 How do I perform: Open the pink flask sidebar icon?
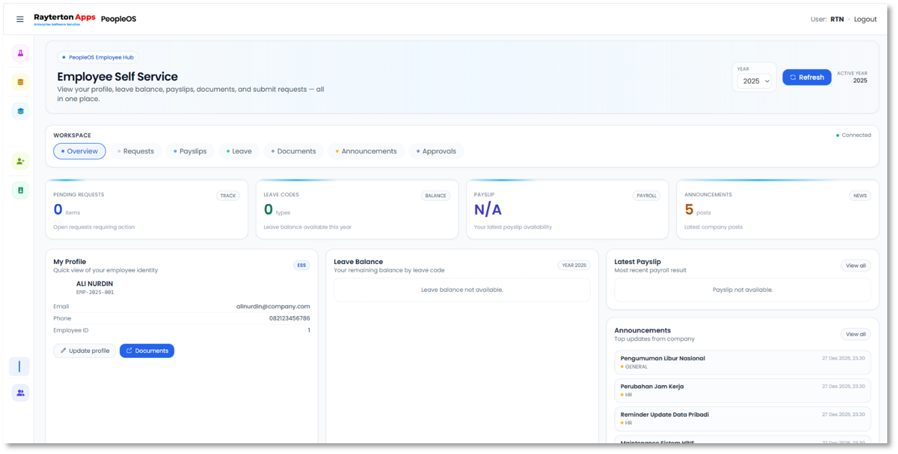click(20, 53)
